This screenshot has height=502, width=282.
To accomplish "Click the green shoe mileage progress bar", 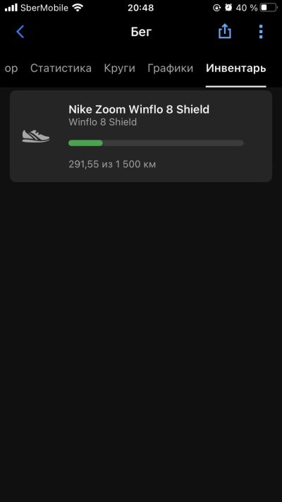I will tap(156, 143).
